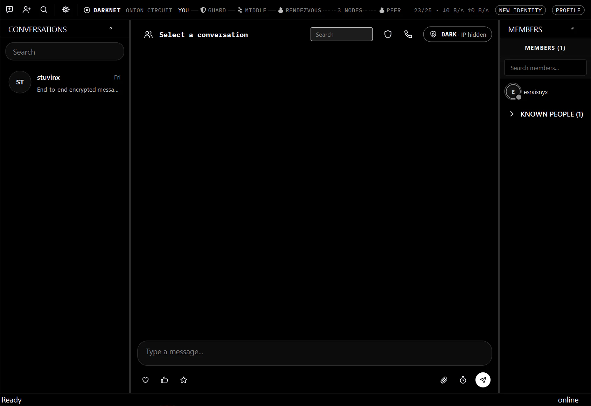Viewport: 591px width, 406px height.
Task: Click the Type a message field
Action: click(x=314, y=353)
